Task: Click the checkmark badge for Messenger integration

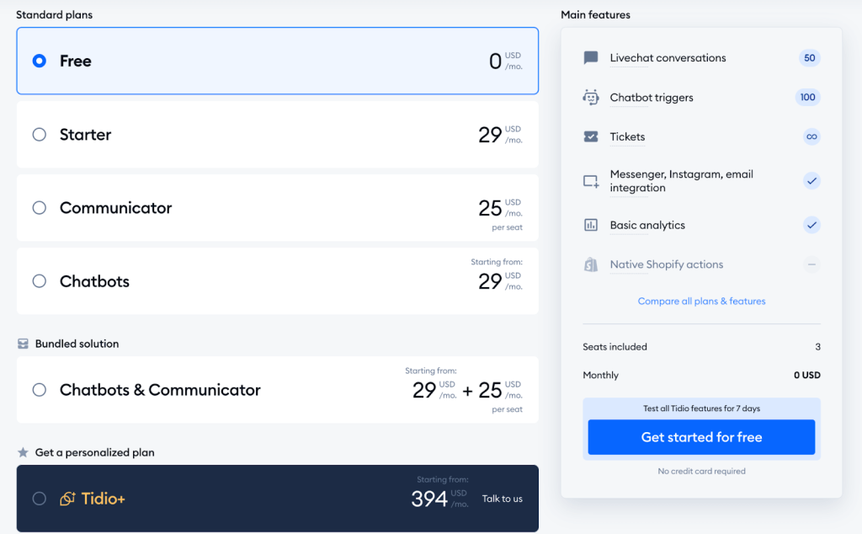Action: [811, 181]
